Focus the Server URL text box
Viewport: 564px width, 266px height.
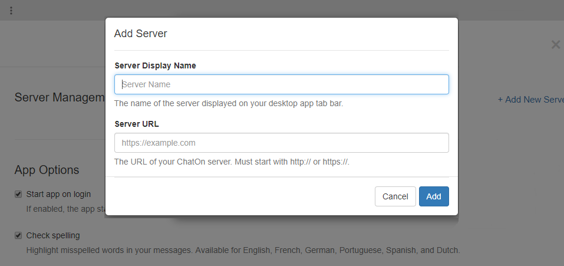[281, 143]
